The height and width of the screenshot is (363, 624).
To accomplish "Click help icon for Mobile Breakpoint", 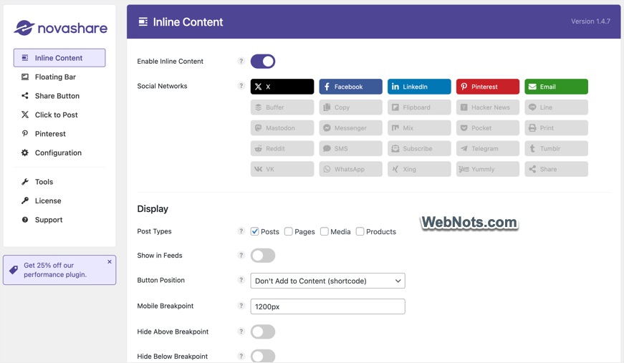I will pos(241,306).
